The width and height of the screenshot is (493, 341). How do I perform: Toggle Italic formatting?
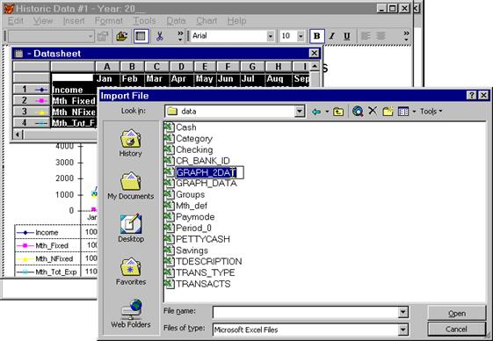coord(332,36)
